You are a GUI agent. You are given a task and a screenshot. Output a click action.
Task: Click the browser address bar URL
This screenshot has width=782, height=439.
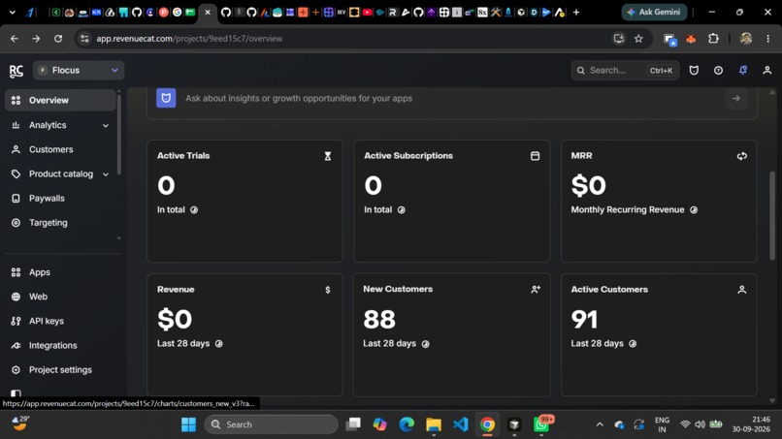(x=189, y=39)
